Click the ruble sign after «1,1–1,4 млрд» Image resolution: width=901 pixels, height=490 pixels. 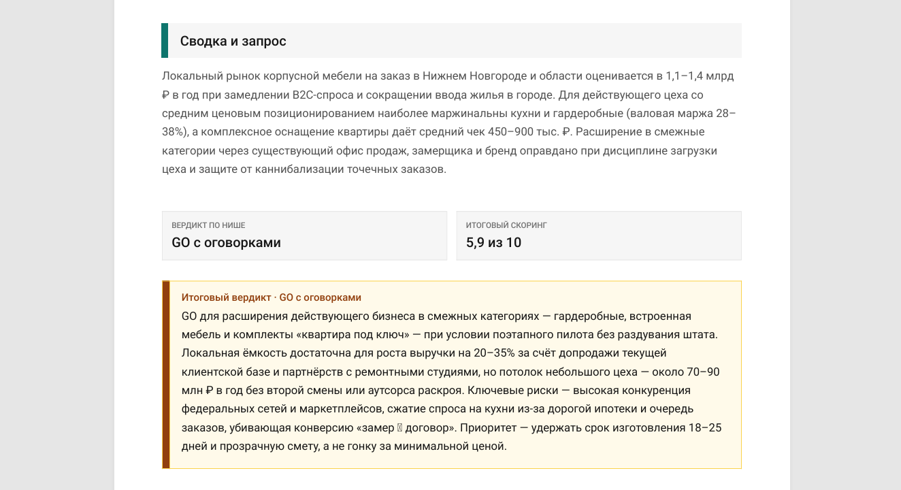(x=165, y=95)
